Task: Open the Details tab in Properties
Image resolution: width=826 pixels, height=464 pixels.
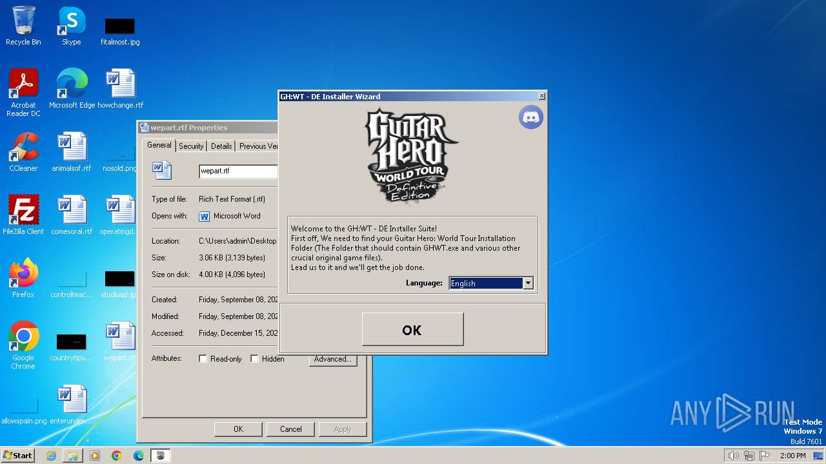Action: [x=221, y=146]
